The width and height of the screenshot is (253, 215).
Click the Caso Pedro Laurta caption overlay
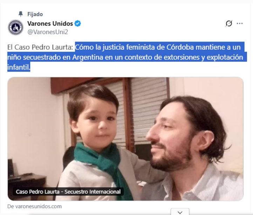(68, 192)
